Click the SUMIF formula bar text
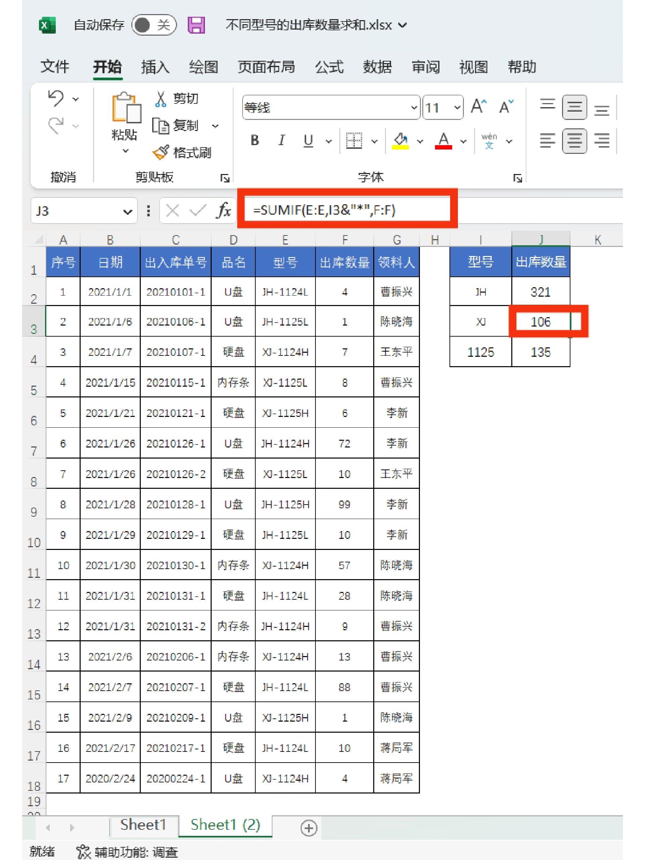 click(x=324, y=210)
